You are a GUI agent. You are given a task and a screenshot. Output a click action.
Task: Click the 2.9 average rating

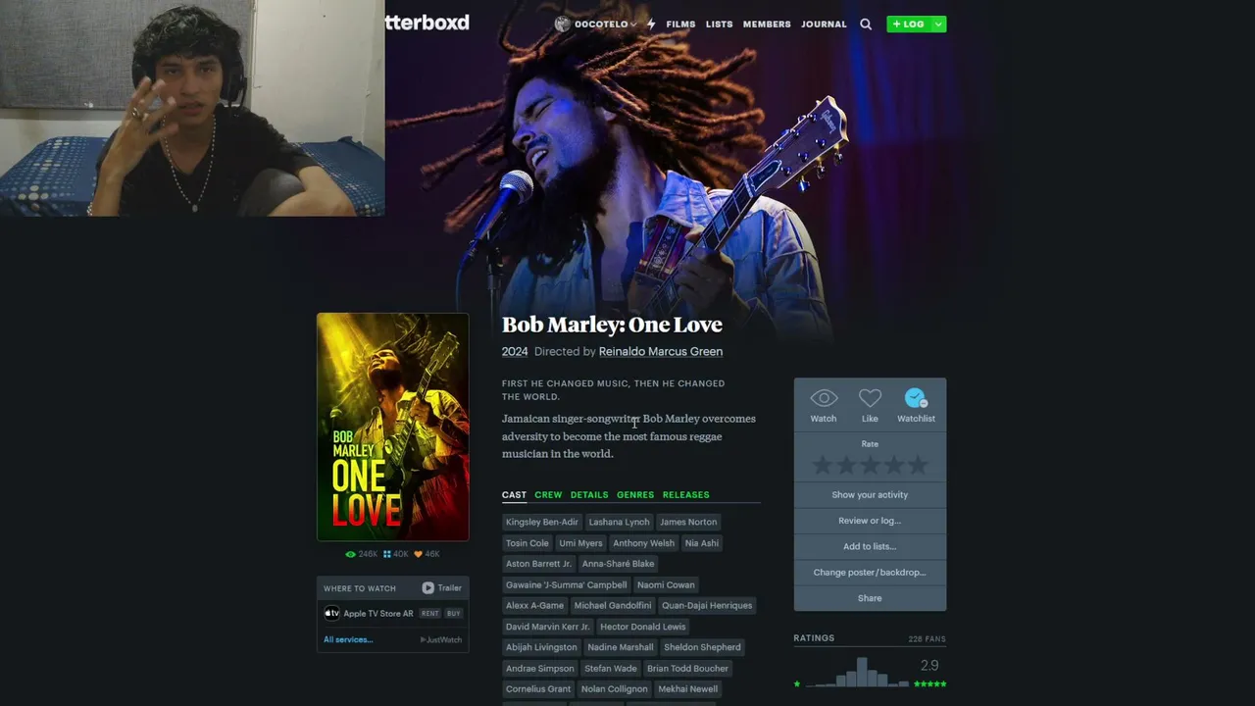(x=929, y=666)
